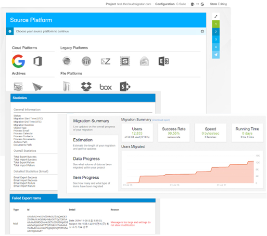267x236 pixels.
Task: Click the Download report link
Action: click(x=161, y=120)
